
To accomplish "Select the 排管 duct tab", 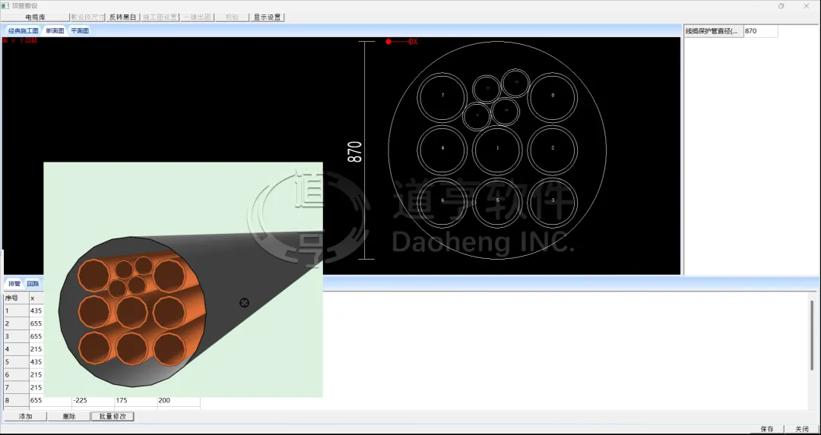I will pyautogui.click(x=14, y=283).
